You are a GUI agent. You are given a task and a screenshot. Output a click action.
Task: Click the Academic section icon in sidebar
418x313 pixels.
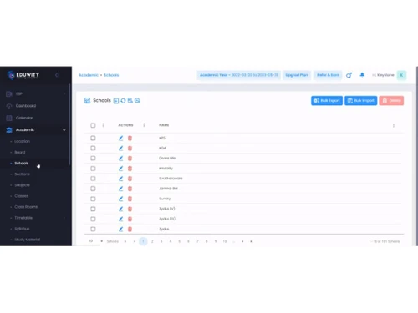tap(9, 130)
